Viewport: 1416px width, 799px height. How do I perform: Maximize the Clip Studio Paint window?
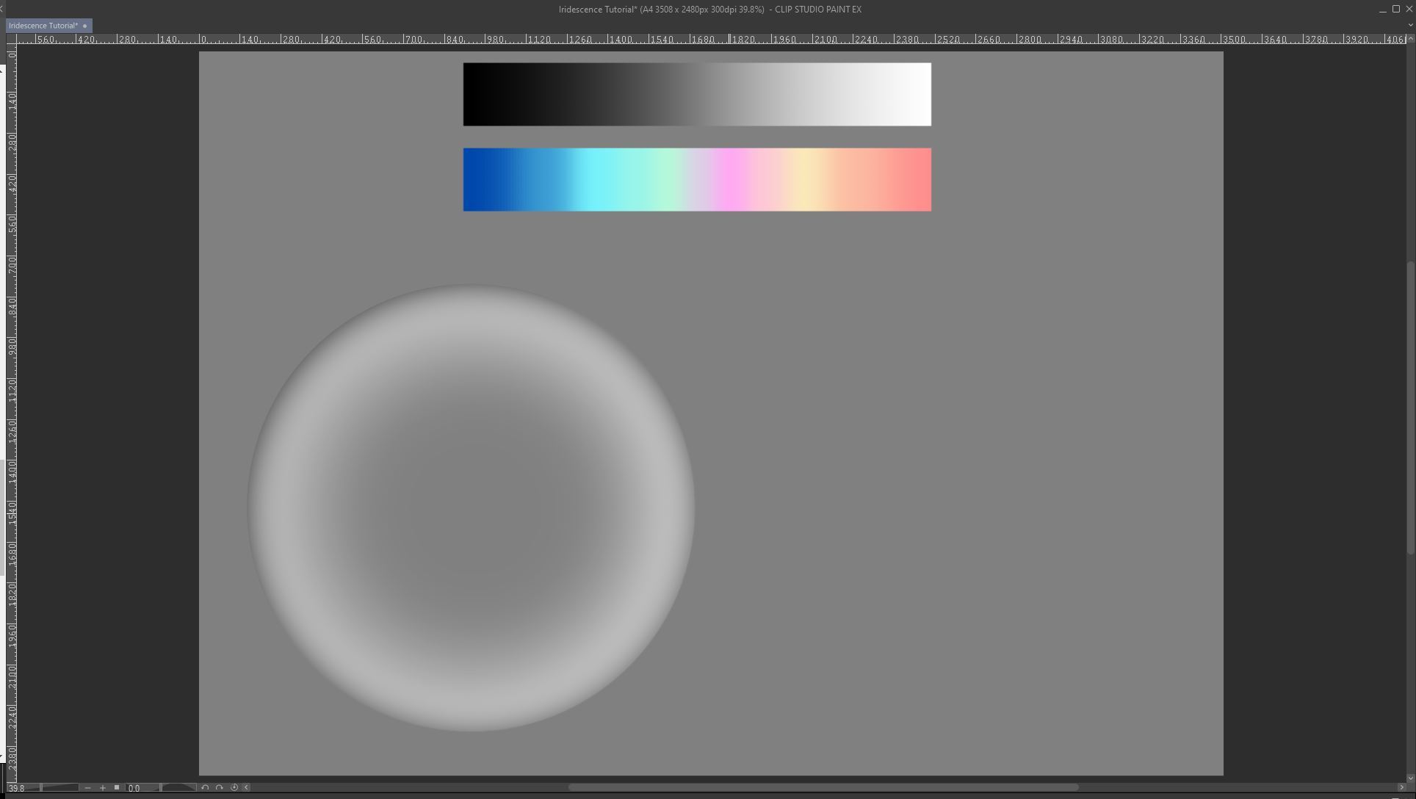(1395, 9)
